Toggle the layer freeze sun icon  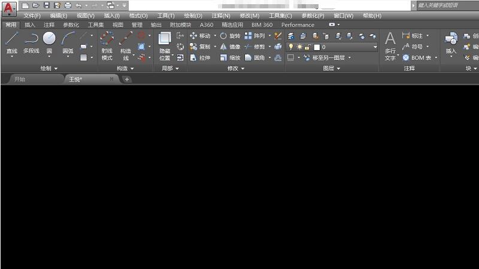[299, 47]
